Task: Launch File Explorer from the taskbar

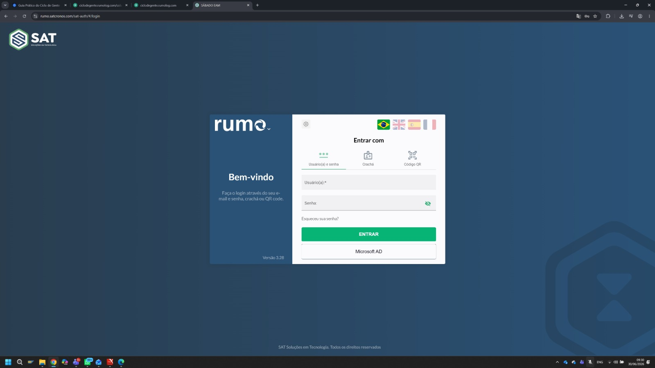Action: click(42, 362)
